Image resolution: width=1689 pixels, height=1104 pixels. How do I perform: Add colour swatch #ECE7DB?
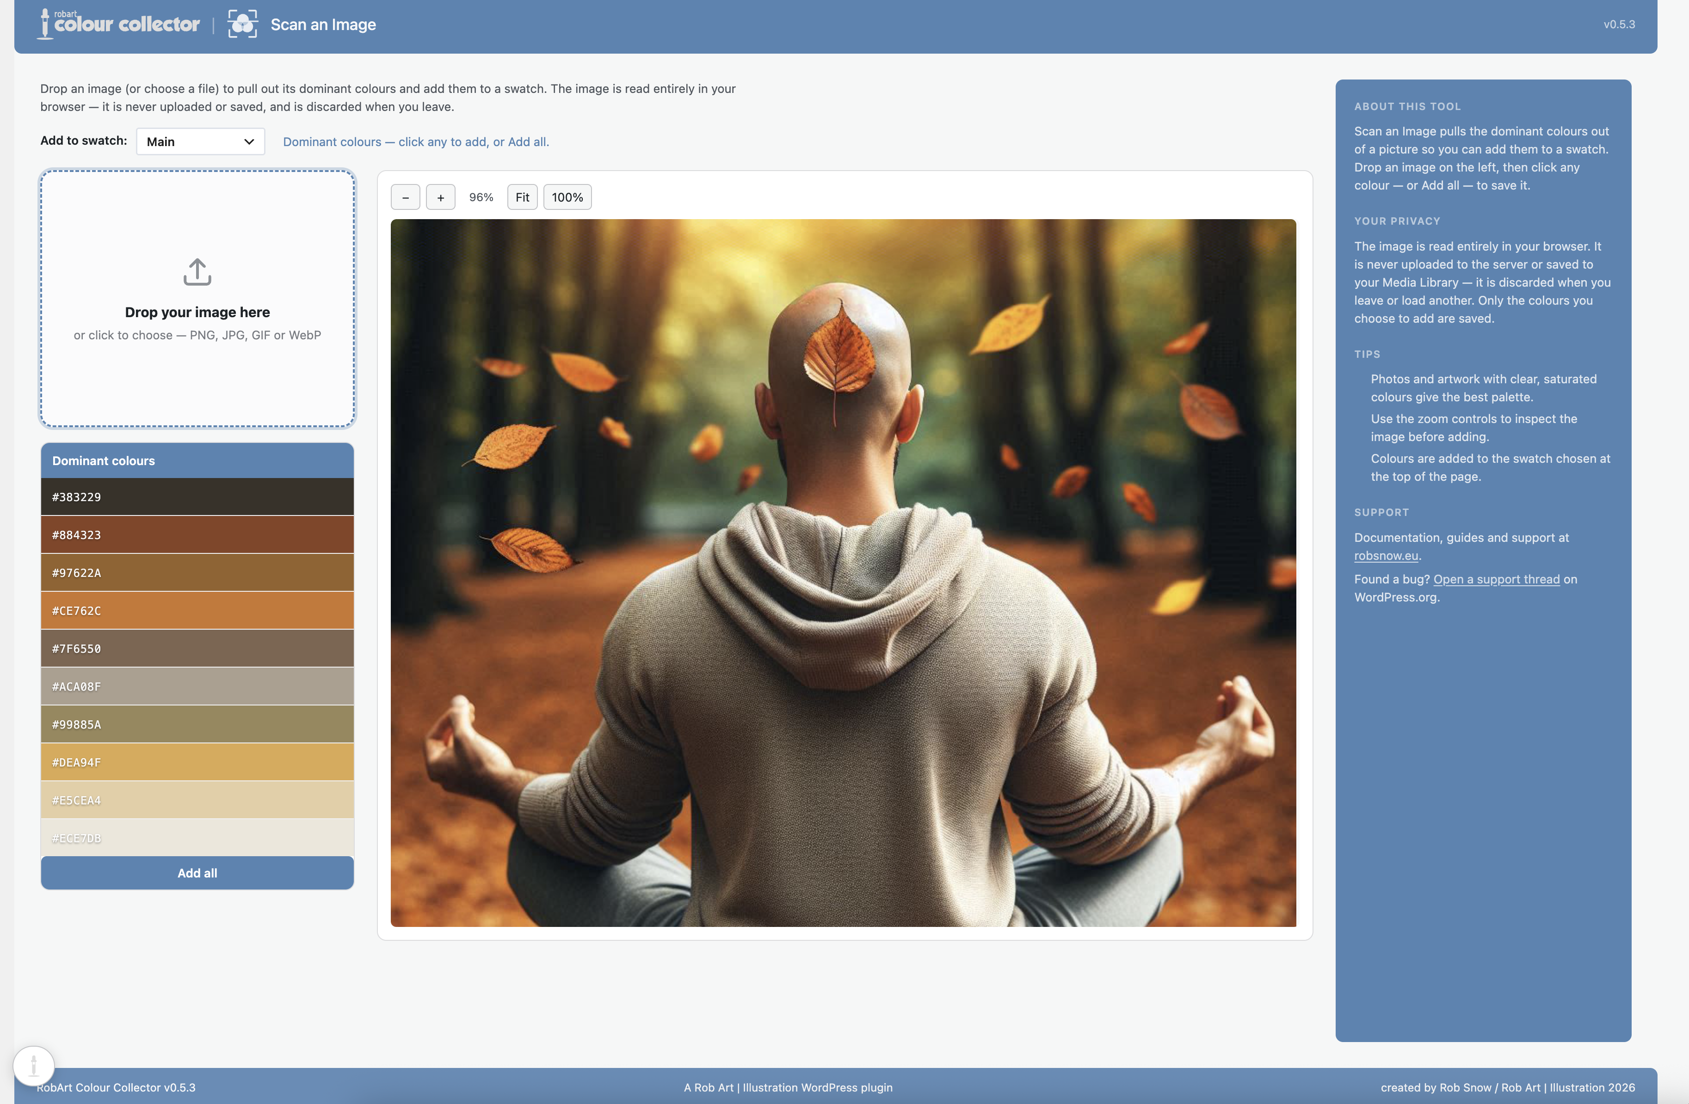[x=197, y=838]
